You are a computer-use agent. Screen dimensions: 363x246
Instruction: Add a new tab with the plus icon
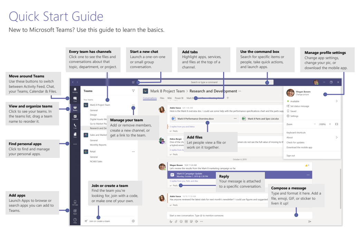[228, 98]
